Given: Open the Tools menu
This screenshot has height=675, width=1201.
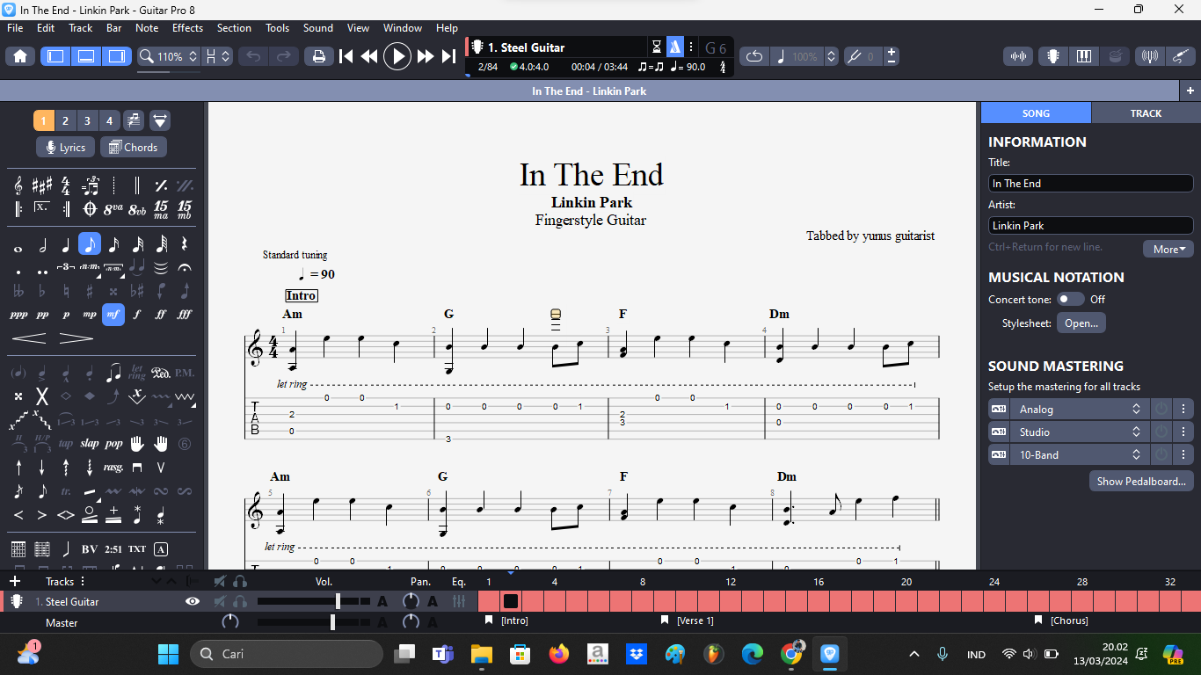Looking at the screenshot, I should pos(277,28).
